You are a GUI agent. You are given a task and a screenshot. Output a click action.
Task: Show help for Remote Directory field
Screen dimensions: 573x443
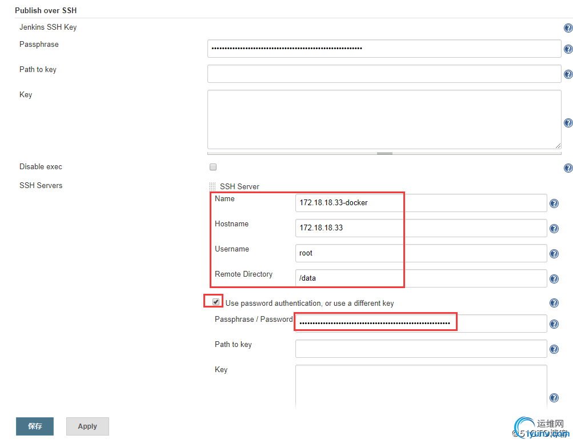click(554, 279)
